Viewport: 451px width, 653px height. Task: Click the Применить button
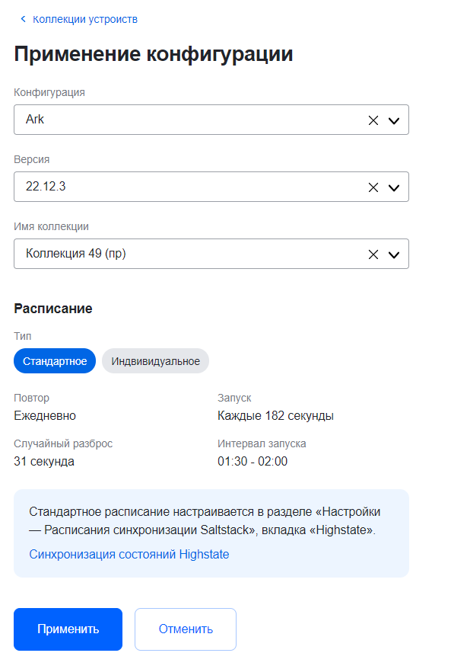[67, 629]
